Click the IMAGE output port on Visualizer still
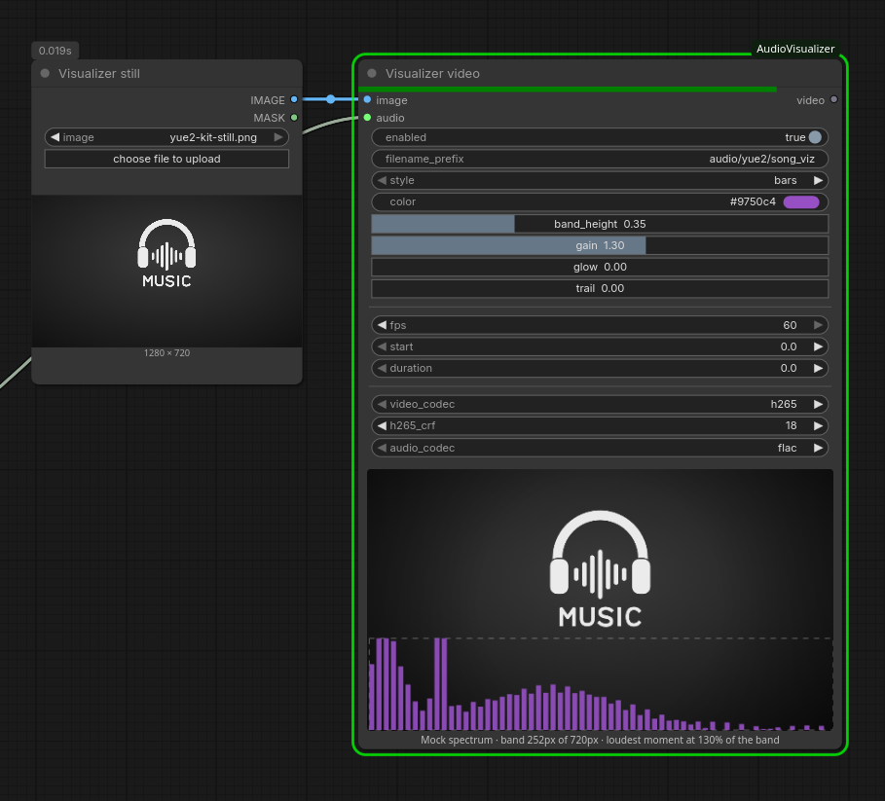The width and height of the screenshot is (885, 801). tap(294, 100)
